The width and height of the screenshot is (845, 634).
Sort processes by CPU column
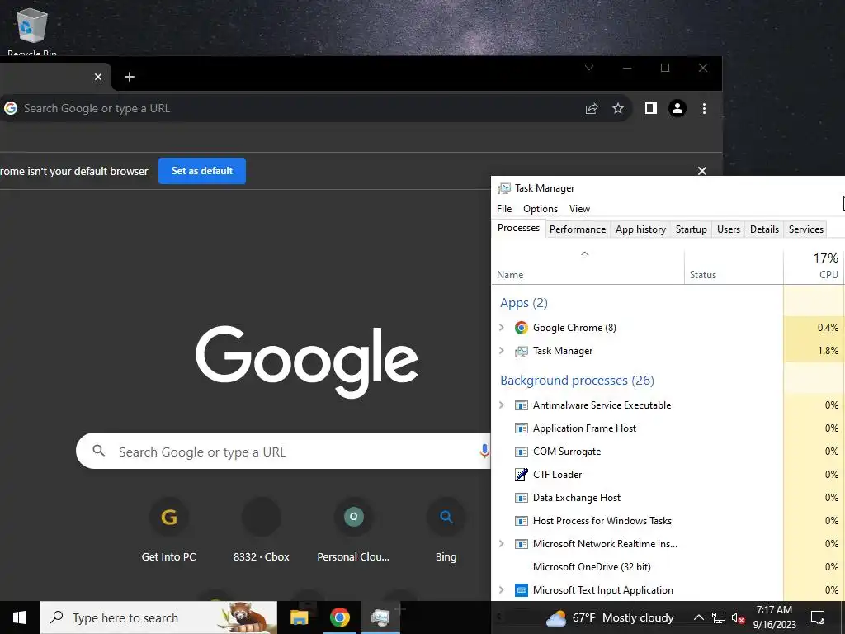[814, 267]
